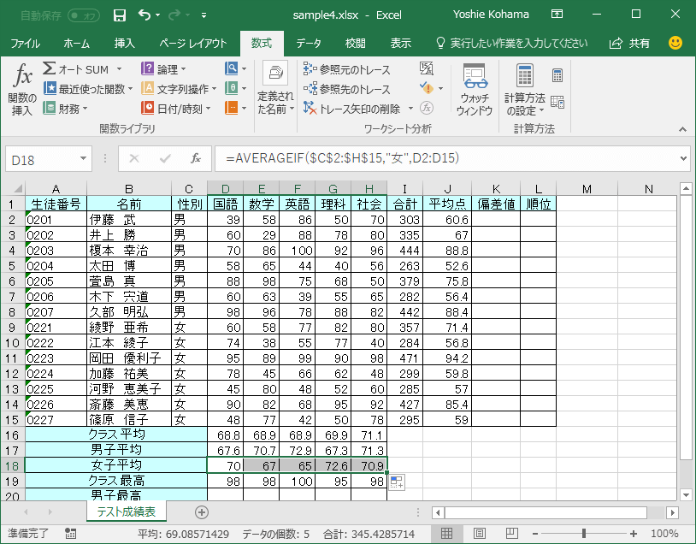
Task: Switch to Page Layout view
Action: [x=480, y=533]
